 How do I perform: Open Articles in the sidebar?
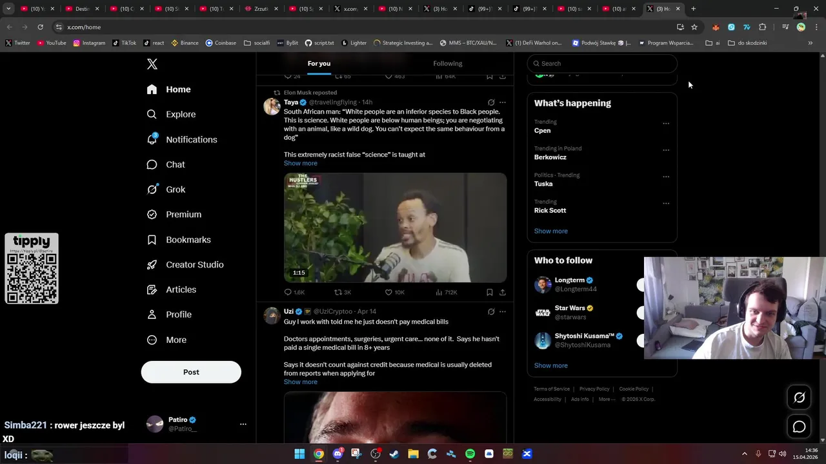click(172, 289)
